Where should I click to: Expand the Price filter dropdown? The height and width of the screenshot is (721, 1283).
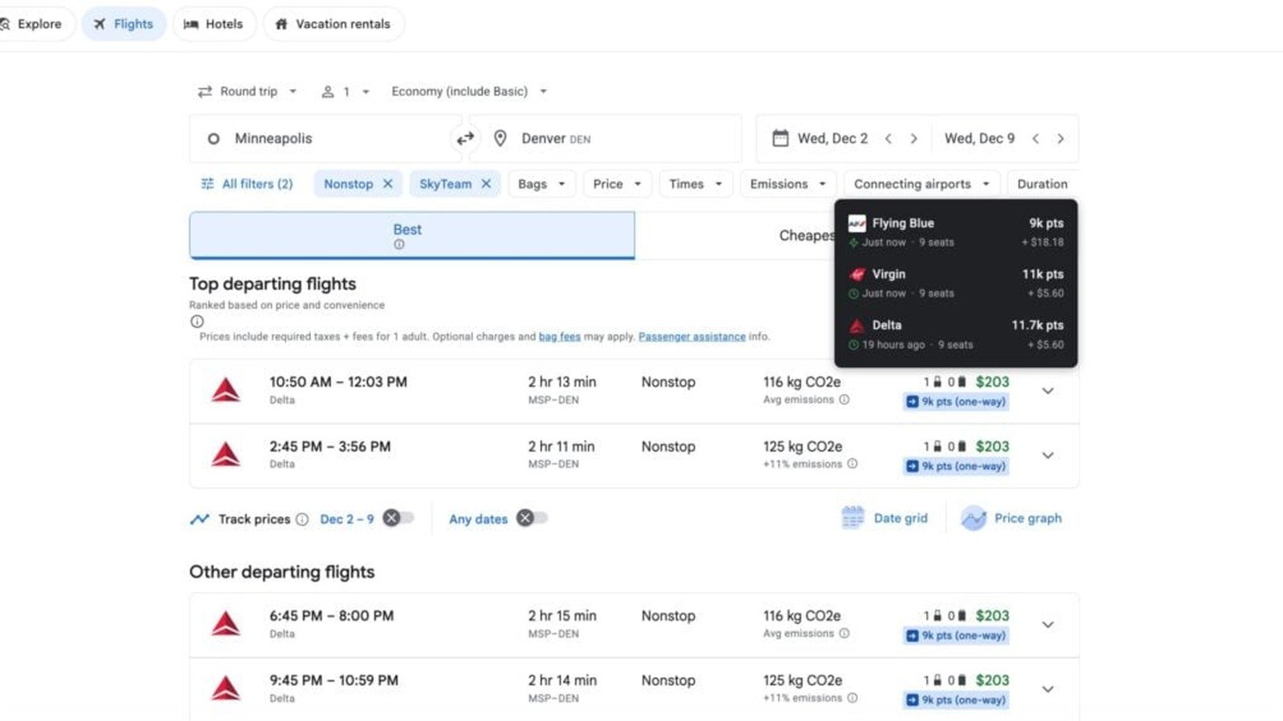(617, 183)
